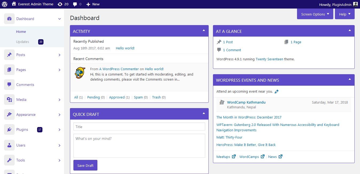Viewport: 360px width, 174px height.
Task: Open the Help dropdown
Action: 345,14
